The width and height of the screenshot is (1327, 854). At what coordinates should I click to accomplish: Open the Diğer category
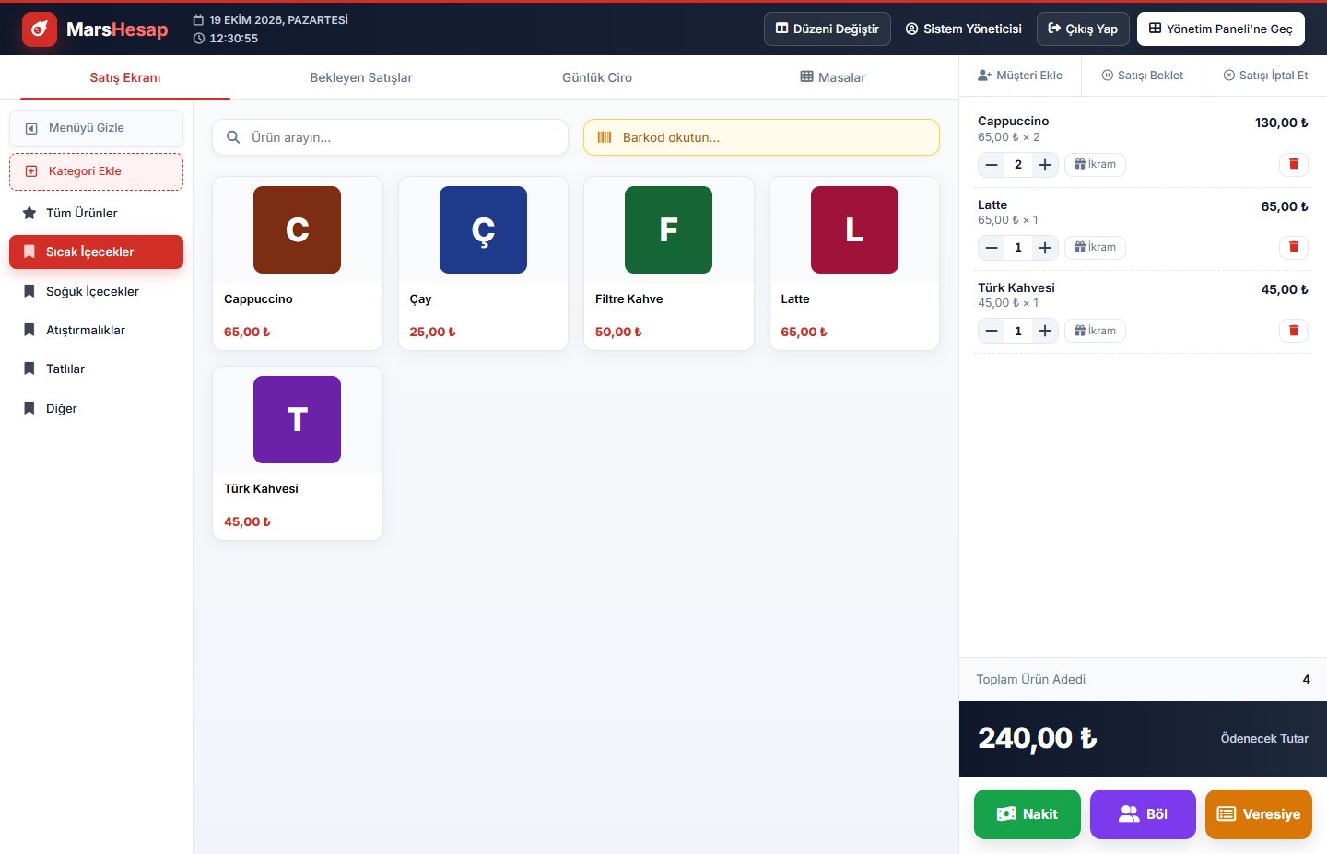click(x=96, y=408)
